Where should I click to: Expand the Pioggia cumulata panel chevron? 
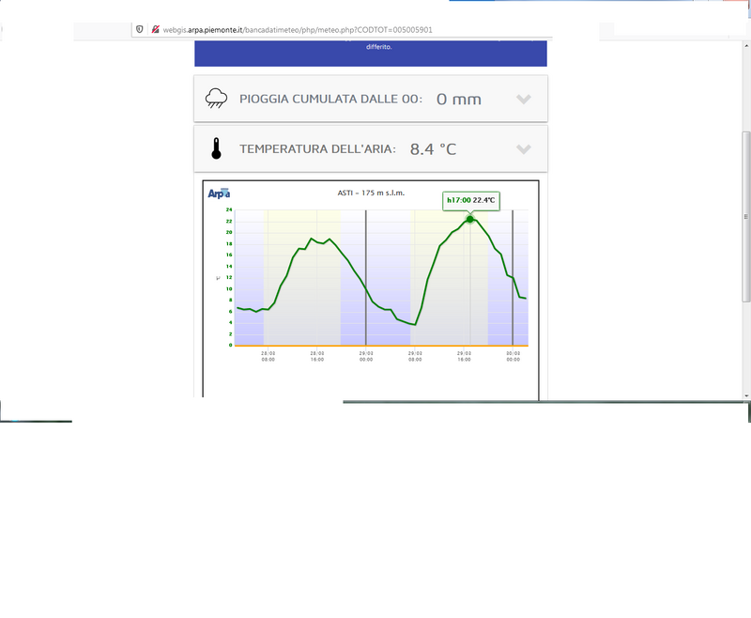tap(524, 100)
